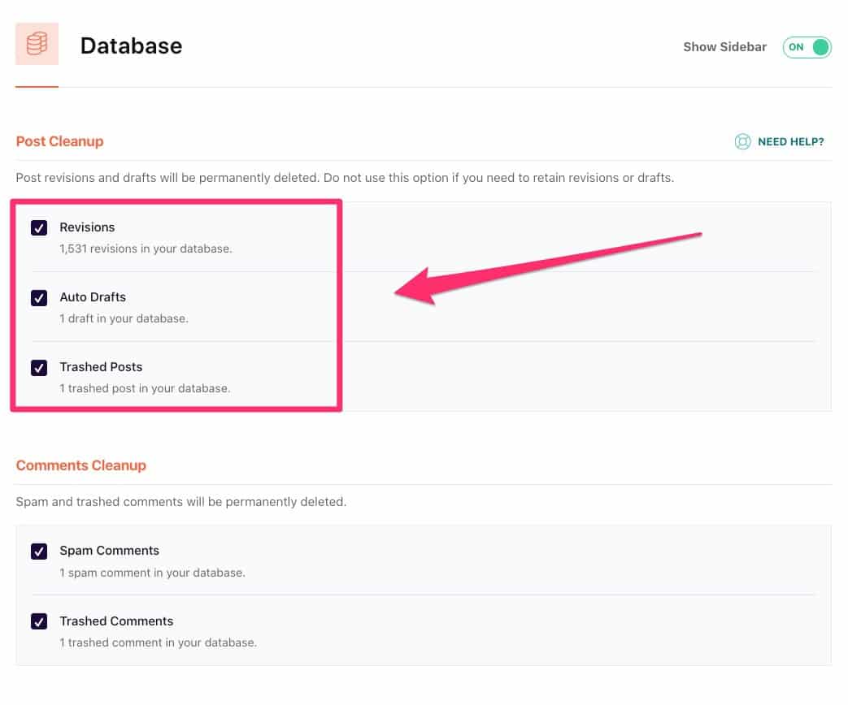Click the Comments Cleanup section heading
This screenshot has height=705, width=848.
[81, 465]
